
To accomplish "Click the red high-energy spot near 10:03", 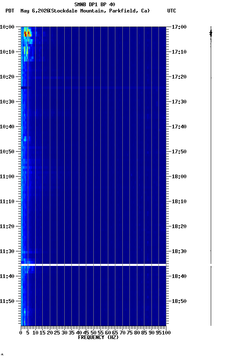I will [27, 34].
